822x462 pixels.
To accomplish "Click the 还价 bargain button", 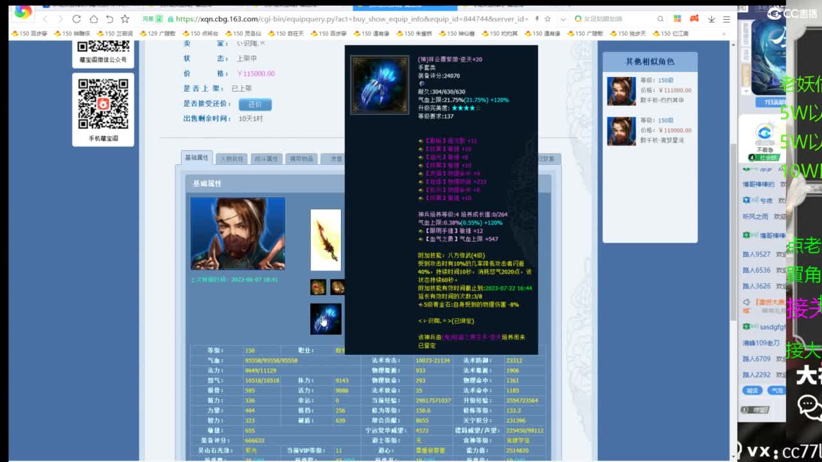I will [x=255, y=104].
